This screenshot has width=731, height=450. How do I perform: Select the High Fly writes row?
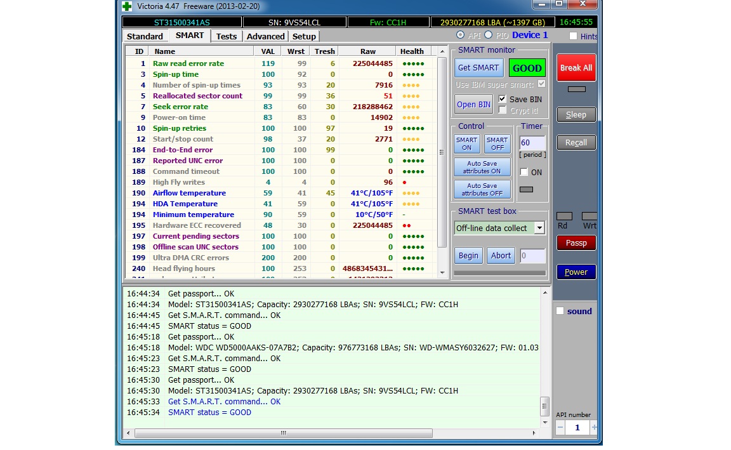(x=281, y=182)
